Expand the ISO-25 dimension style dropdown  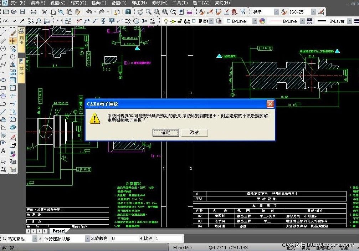coord(313,12)
